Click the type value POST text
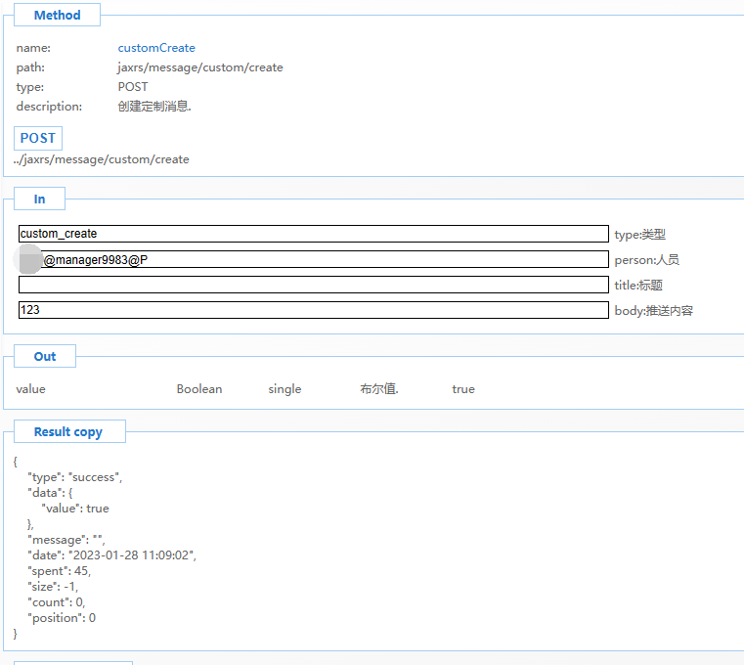This screenshot has width=744, height=665. (x=133, y=87)
